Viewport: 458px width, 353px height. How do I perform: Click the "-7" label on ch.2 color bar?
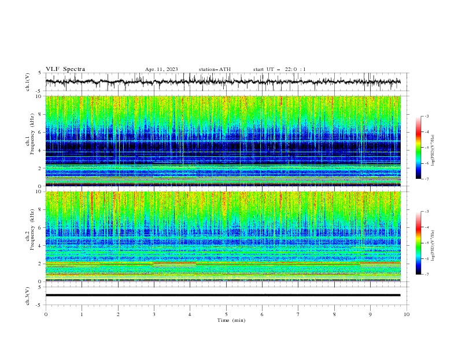pos(427,275)
